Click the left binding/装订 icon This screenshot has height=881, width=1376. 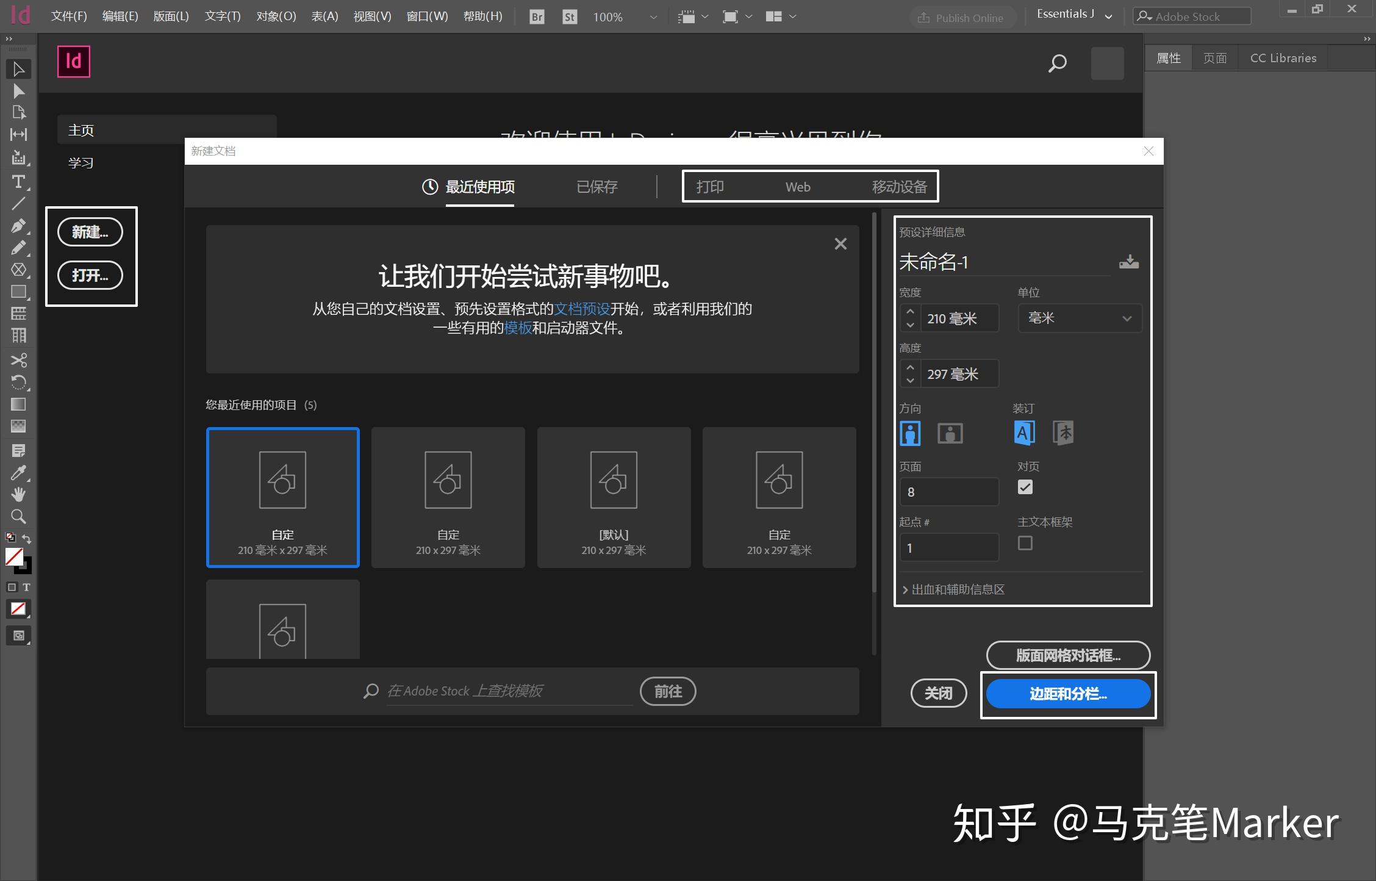click(1025, 433)
